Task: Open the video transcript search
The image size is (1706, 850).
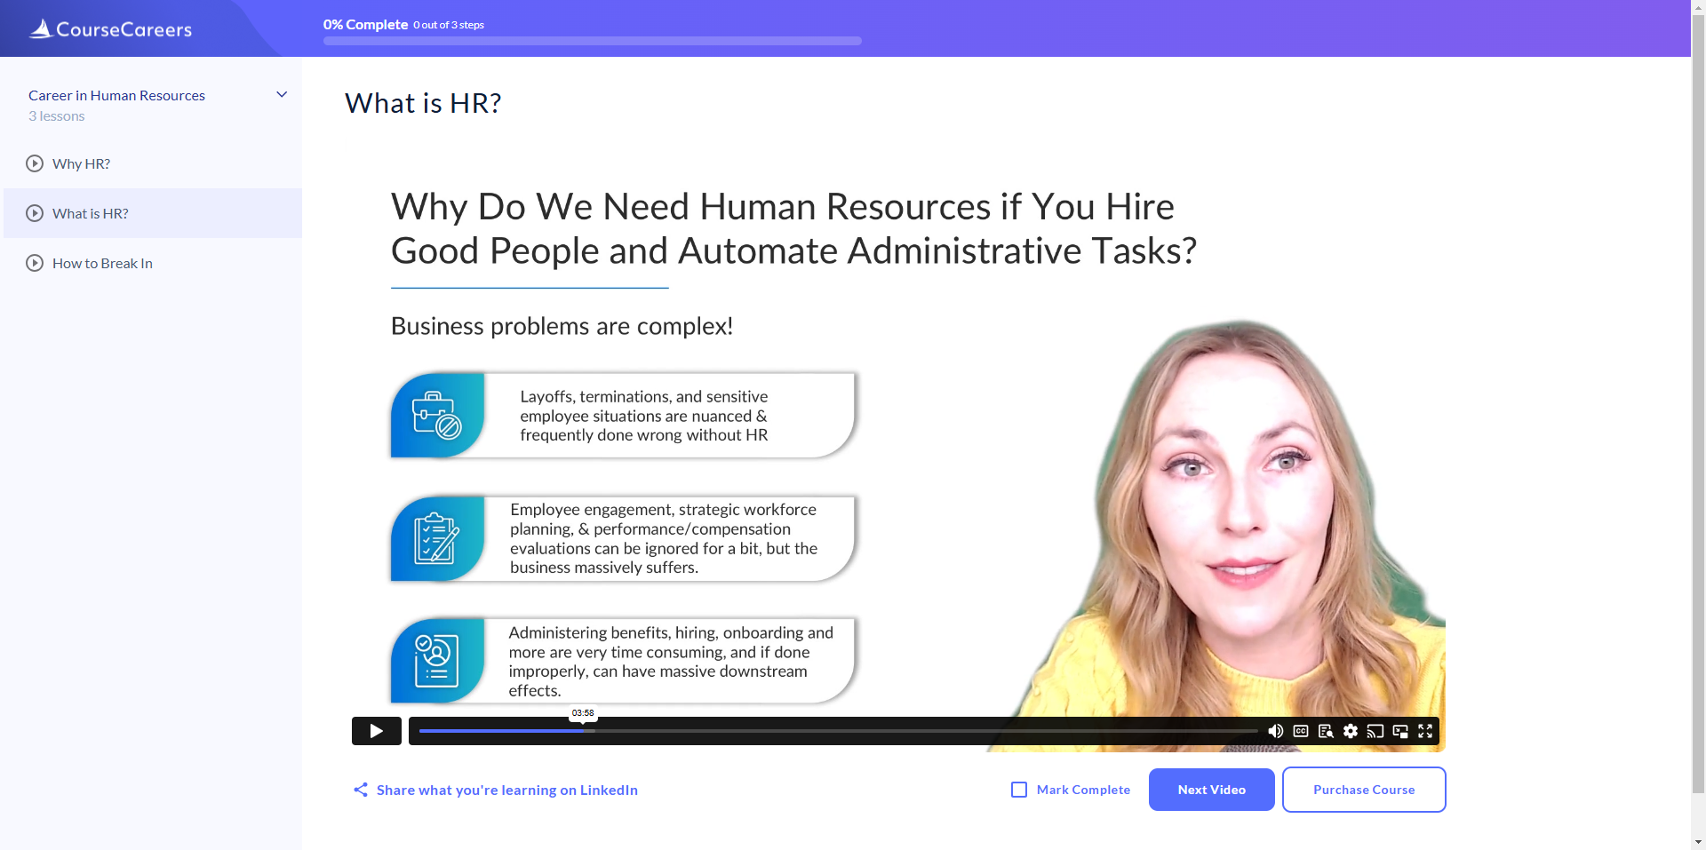Action: tap(1326, 731)
